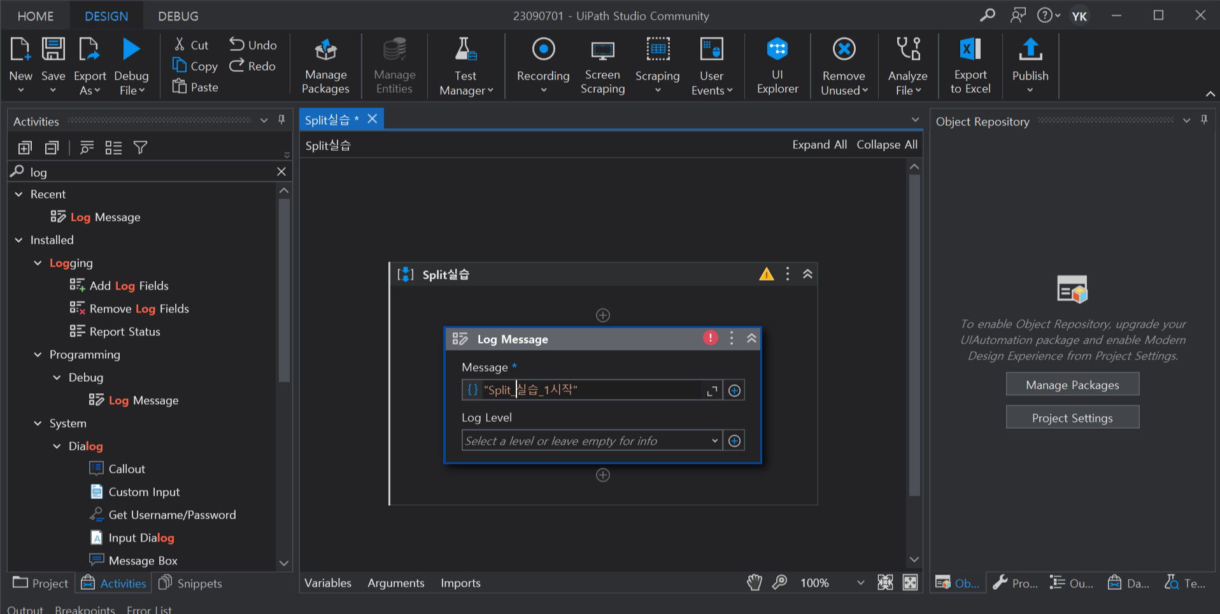Open Manage Packages from ribbon

(325, 66)
